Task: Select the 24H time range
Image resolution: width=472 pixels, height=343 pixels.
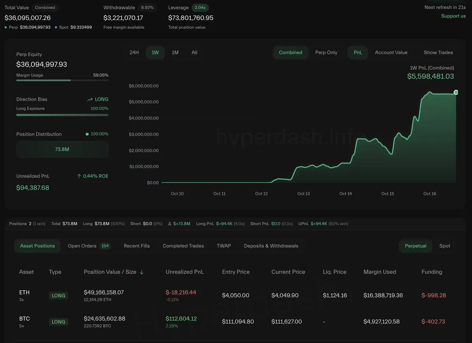Action: pos(134,53)
